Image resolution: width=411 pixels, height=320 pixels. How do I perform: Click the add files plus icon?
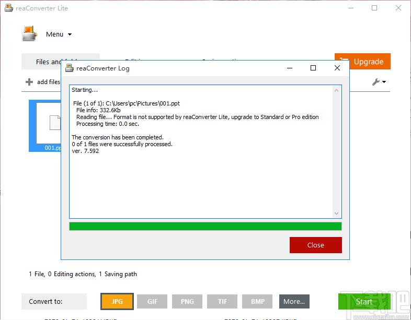click(29, 82)
